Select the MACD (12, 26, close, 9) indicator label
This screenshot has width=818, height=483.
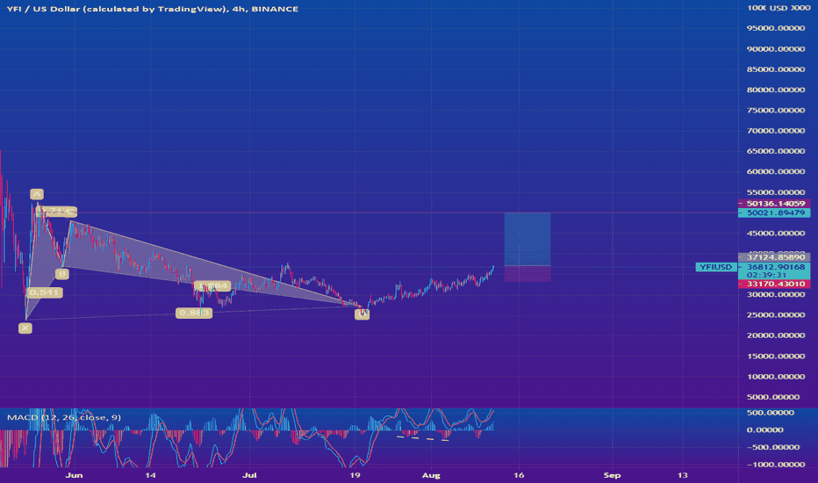64,417
